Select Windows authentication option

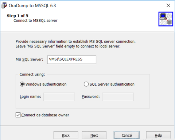(x=22, y=84)
